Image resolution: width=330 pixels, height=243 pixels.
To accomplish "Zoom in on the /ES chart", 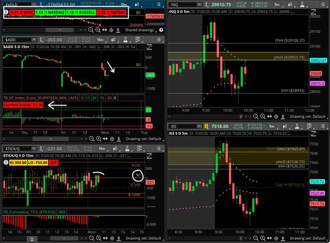I will pyautogui.click(x=263, y=238).
